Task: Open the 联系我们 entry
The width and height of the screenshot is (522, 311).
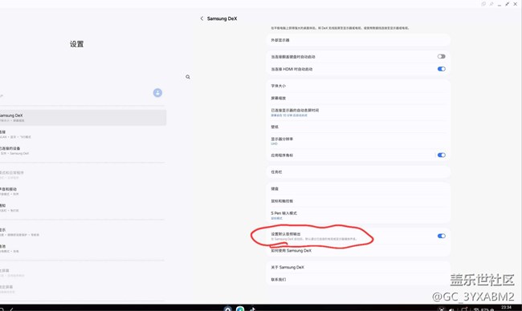Action: coord(358,280)
